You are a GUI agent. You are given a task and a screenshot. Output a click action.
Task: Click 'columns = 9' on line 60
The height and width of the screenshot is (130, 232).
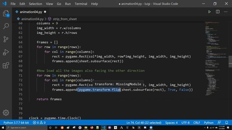[x=47, y=23]
